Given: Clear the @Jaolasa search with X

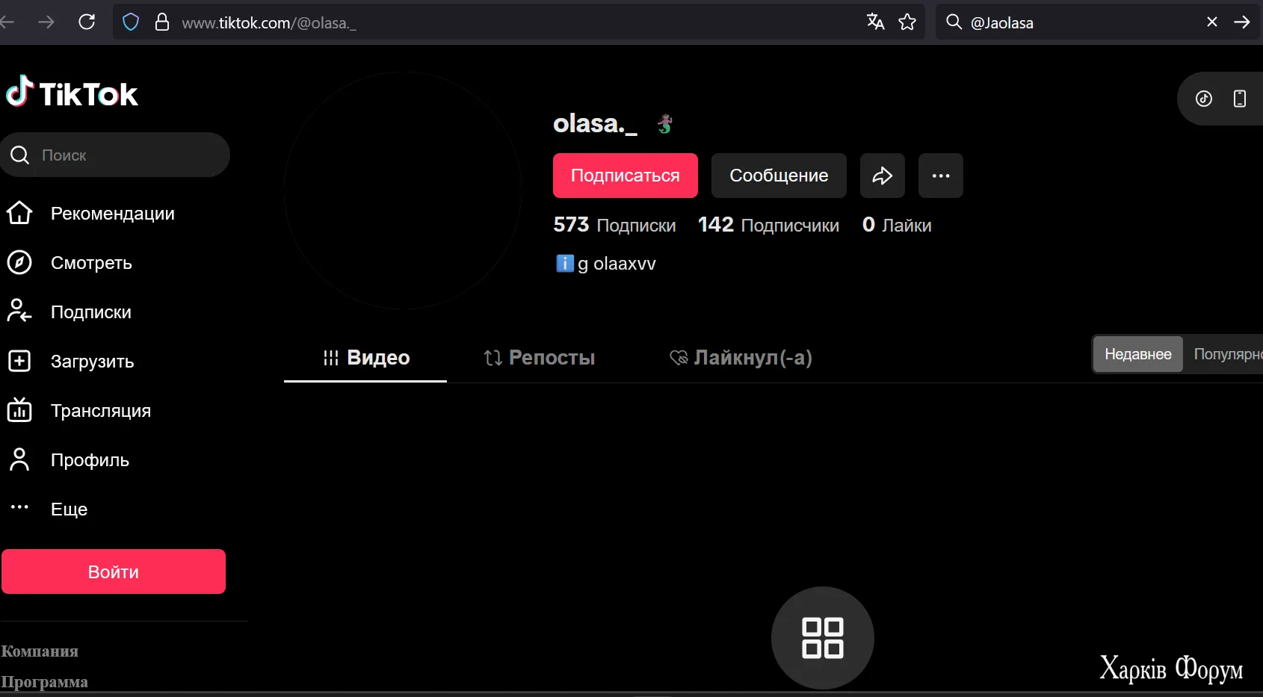Looking at the screenshot, I should click(1212, 22).
